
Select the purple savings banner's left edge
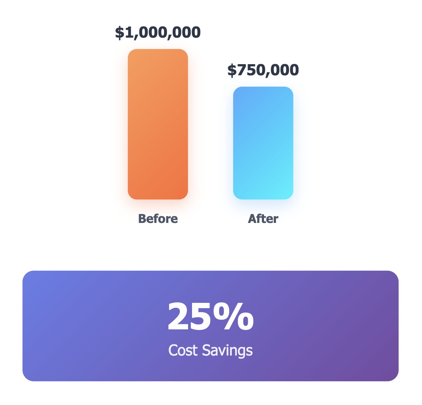[x=24, y=326]
